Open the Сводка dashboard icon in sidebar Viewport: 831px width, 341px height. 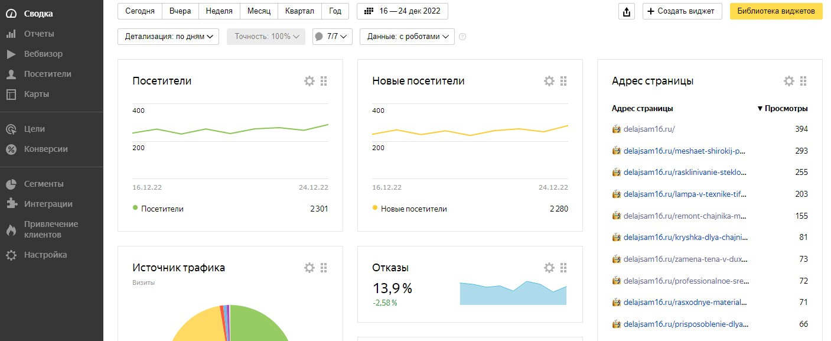click(x=11, y=14)
